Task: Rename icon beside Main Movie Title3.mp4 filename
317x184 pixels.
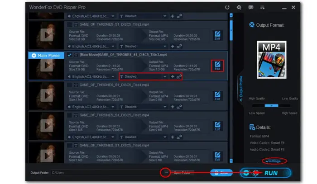Action: [76, 55]
